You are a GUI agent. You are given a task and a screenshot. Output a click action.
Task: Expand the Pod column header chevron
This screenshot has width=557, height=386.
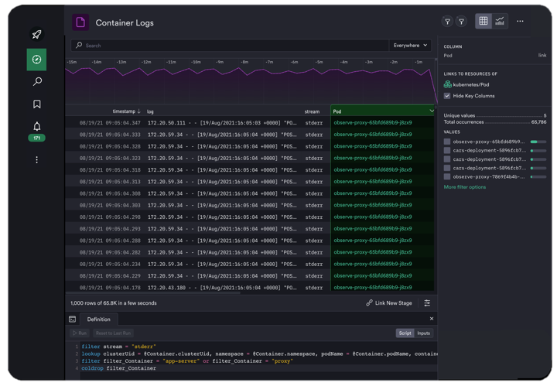432,111
